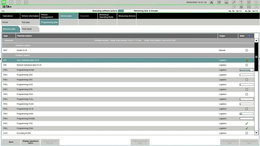Click the Executing software actions progress bar
The width and height of the screenshot is (260, 146).
tap(125, 11)
